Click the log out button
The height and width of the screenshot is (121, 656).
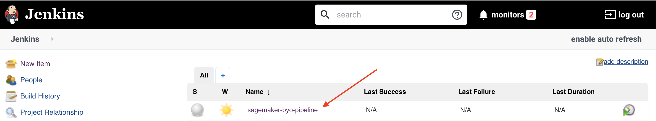(624, 15)
